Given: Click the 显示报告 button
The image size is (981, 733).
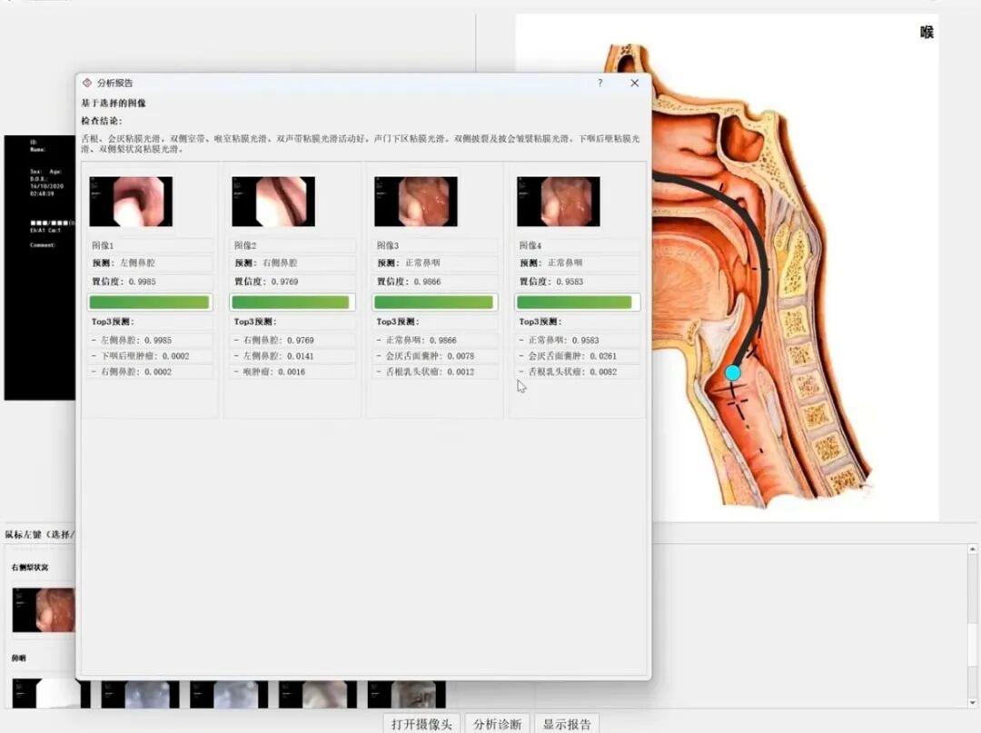Looking at the screenshot, I should tap(567, 724).
